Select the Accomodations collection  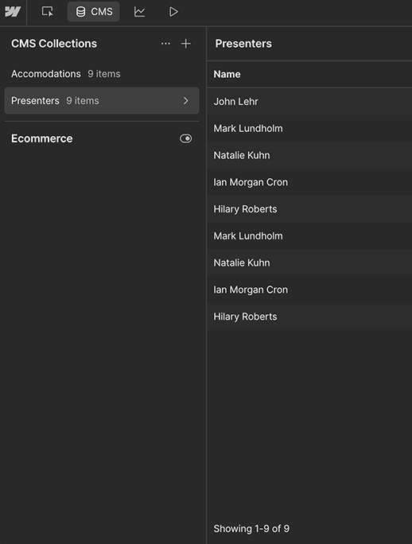(66, 74)
